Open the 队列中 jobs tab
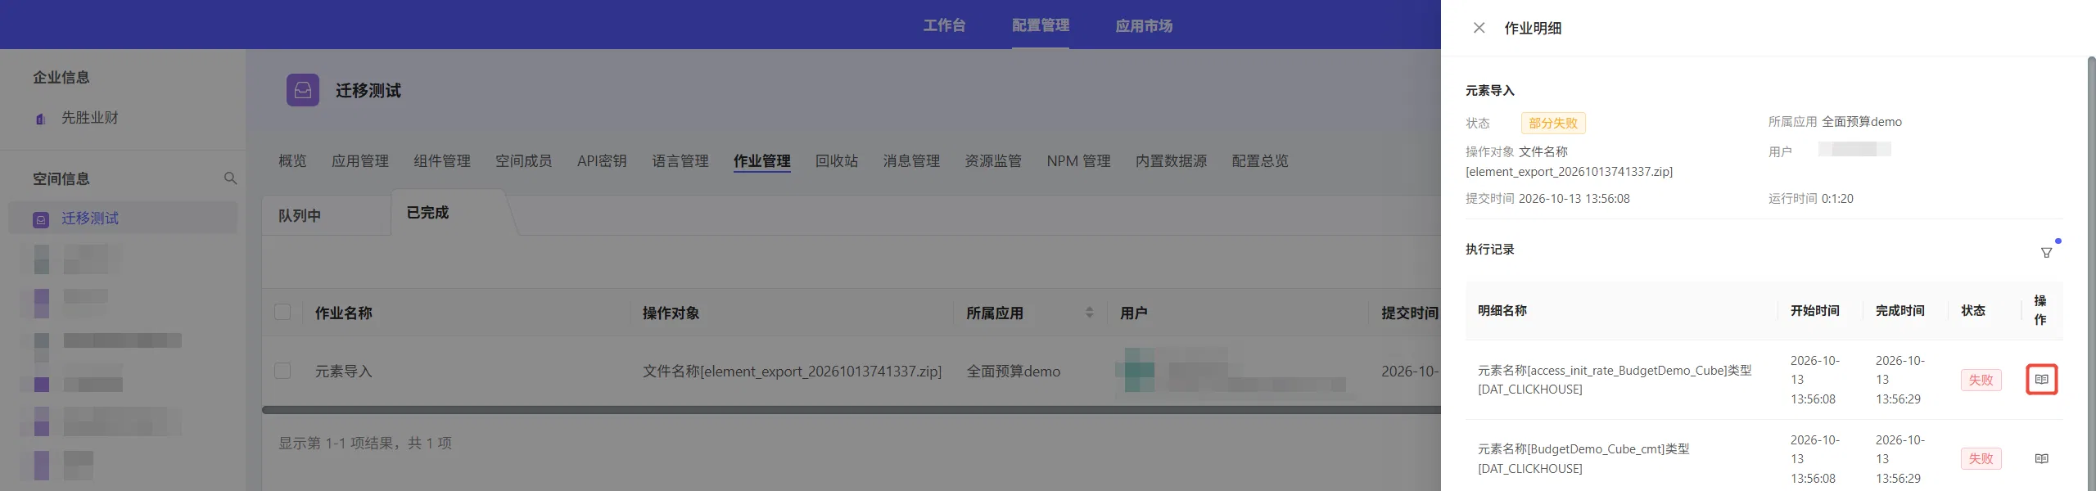This screenshot has height=491, width=2096. pos(300,215)
